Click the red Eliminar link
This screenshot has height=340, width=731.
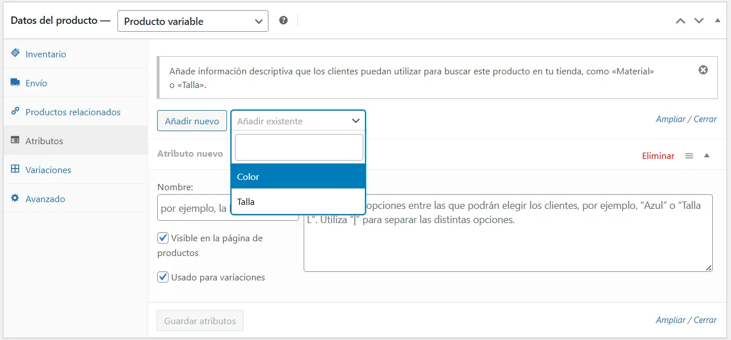click(x=658, y=156)
